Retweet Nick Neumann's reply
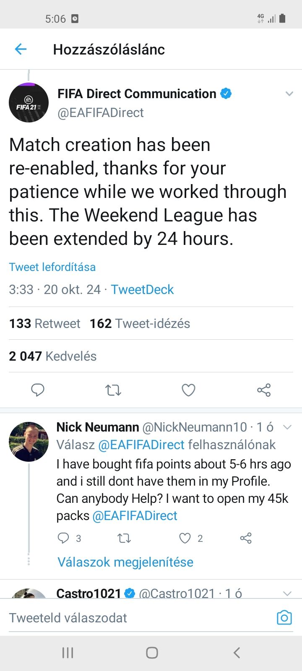 point(124,538)
